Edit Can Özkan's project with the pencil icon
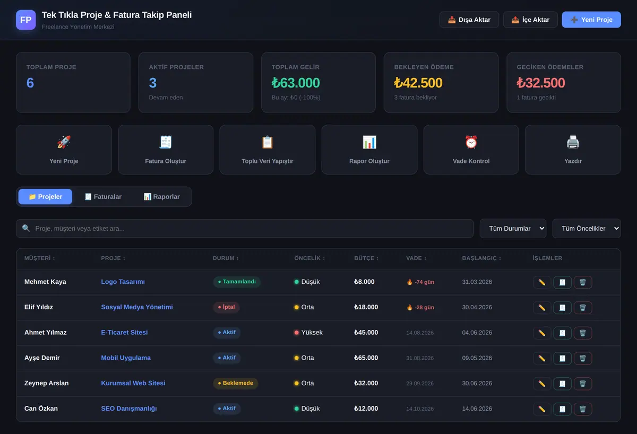Image resolution: width=637 pixels, height=434 pixels. click(542, 409)
